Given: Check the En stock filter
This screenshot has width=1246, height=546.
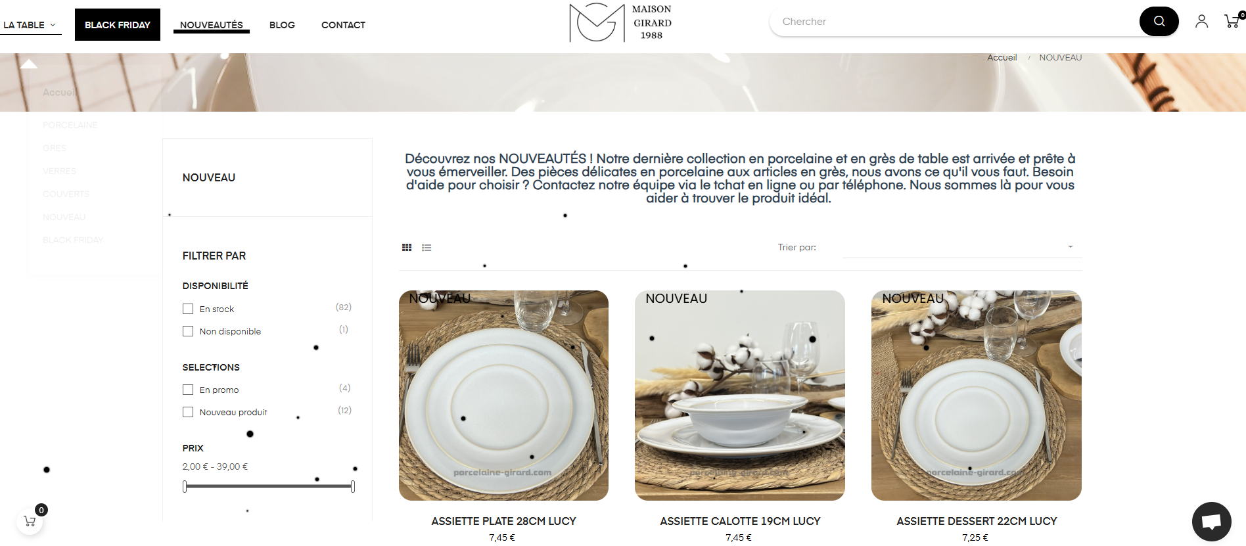Looking at the screenshot, I should 188,309.
